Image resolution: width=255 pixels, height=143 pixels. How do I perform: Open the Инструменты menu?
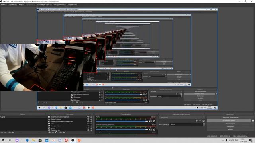tap(60, 4)
